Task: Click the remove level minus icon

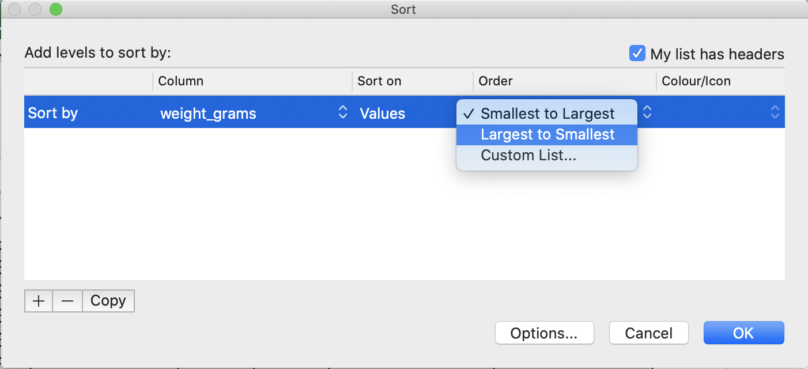Action: click(x=67, y=300)
